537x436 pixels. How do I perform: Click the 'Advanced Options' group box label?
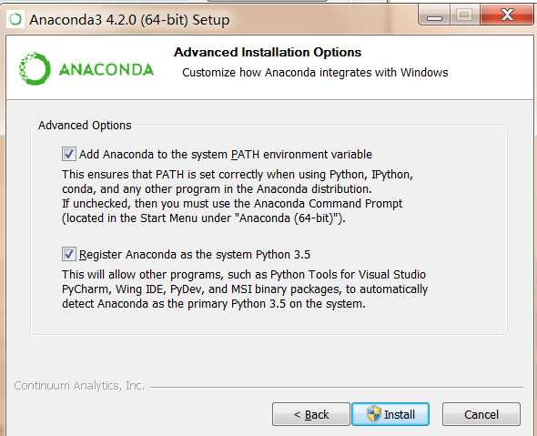[x=85, y=126]
